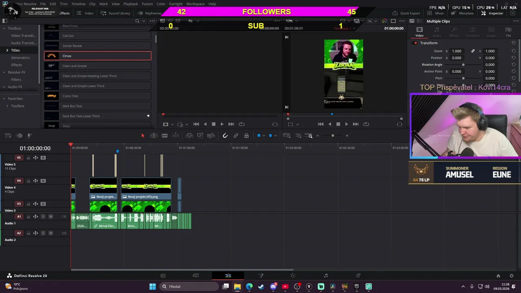Select the A1 destination track badge
The height and width of the screenshot is (293, 521).
click(x=19, y=216)
